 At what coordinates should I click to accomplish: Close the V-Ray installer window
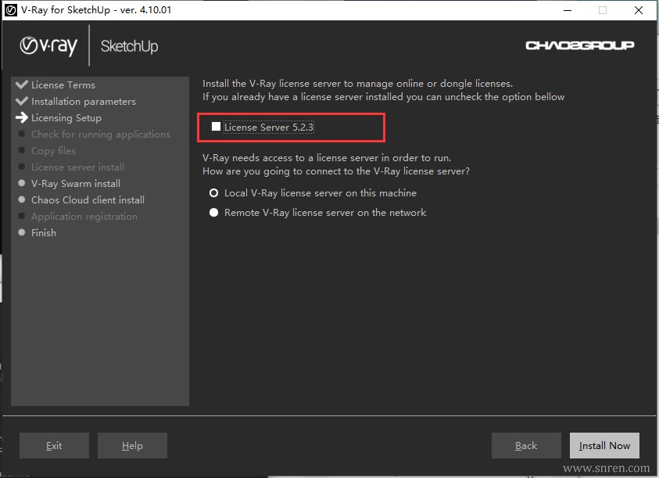pyautogui.click(x=639, y=10)
